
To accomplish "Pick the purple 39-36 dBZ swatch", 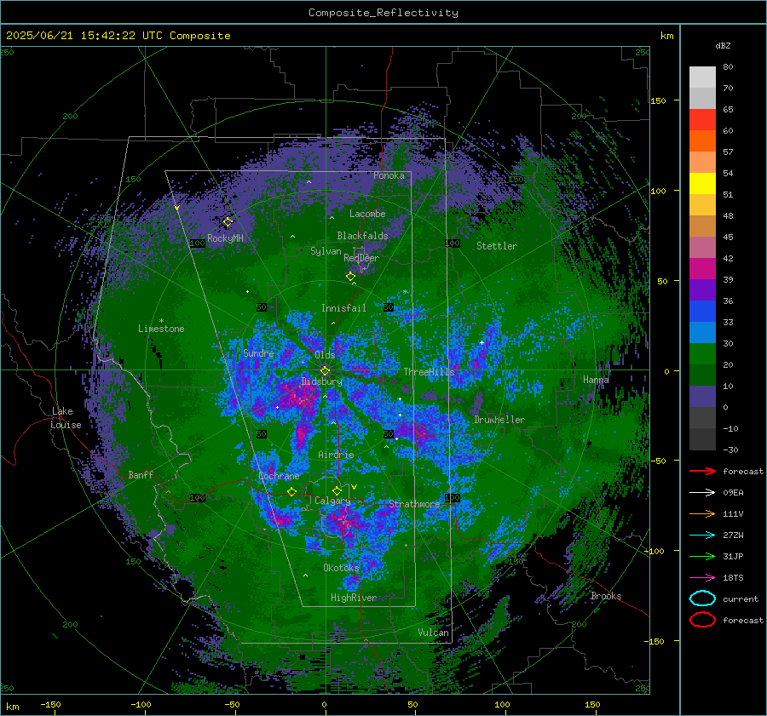I will (702, 290).
